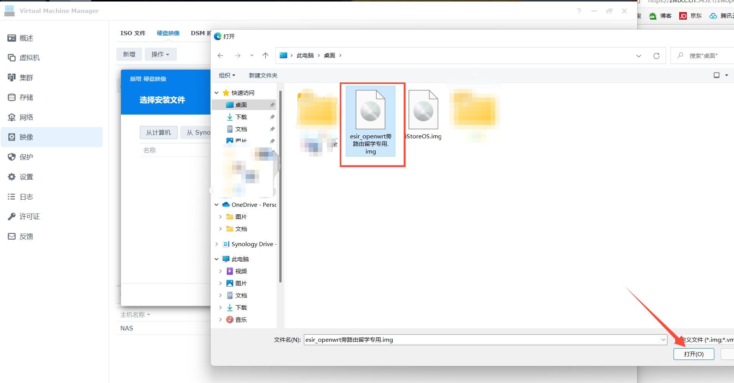Click the up-directory arrow in file dialog
The width and height of the screenshot is (734, 383).
point(266,56)
